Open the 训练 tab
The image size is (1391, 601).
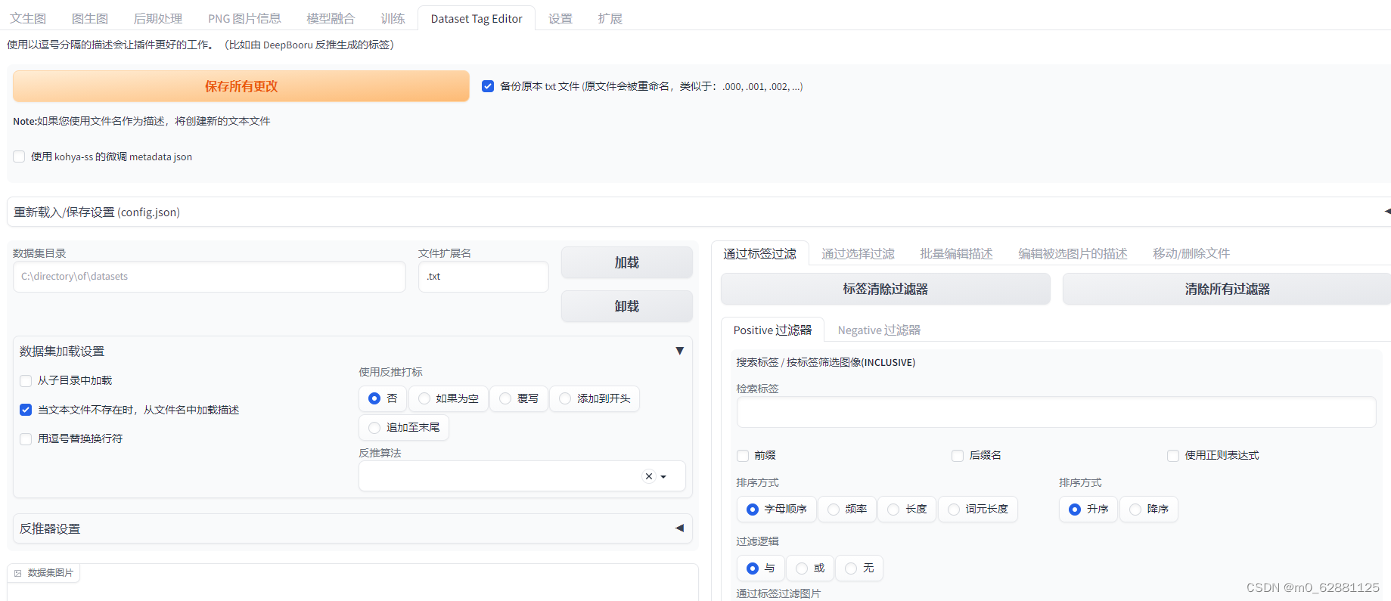click(393, 18)
